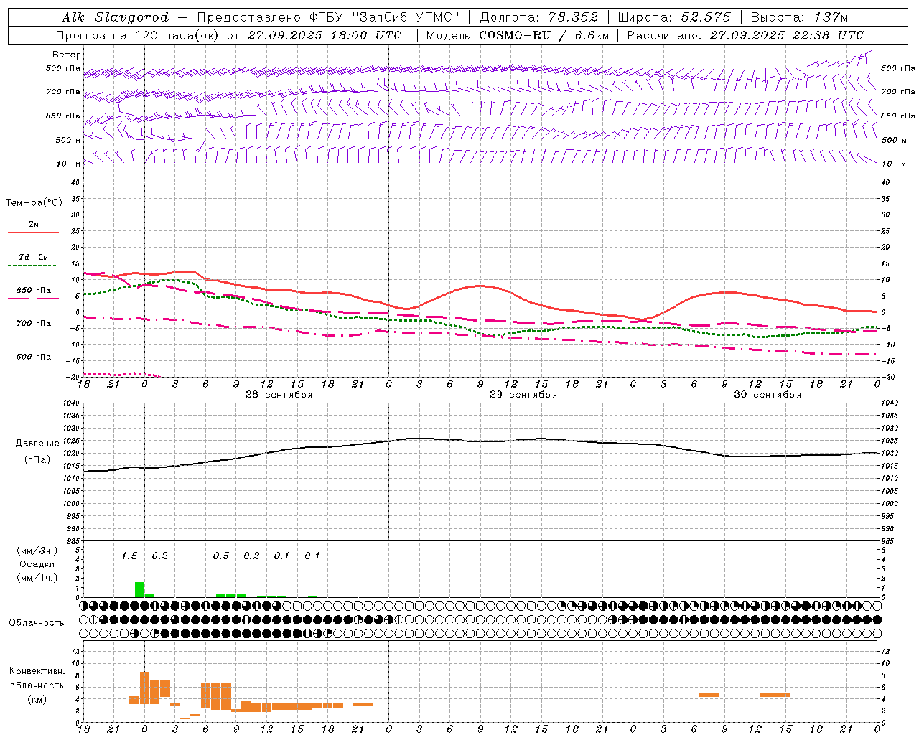This screenshot has width=919, height=735.
Task: Select the "Долгота: 78.352" header value
Action: (x=539, y=17)
